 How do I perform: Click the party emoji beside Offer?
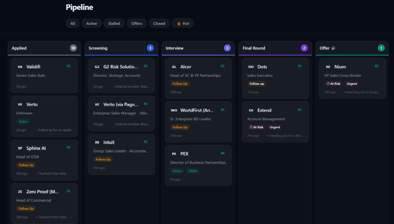click(334, 48)
